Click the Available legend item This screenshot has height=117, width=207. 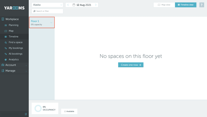click(x=69, y=111)
